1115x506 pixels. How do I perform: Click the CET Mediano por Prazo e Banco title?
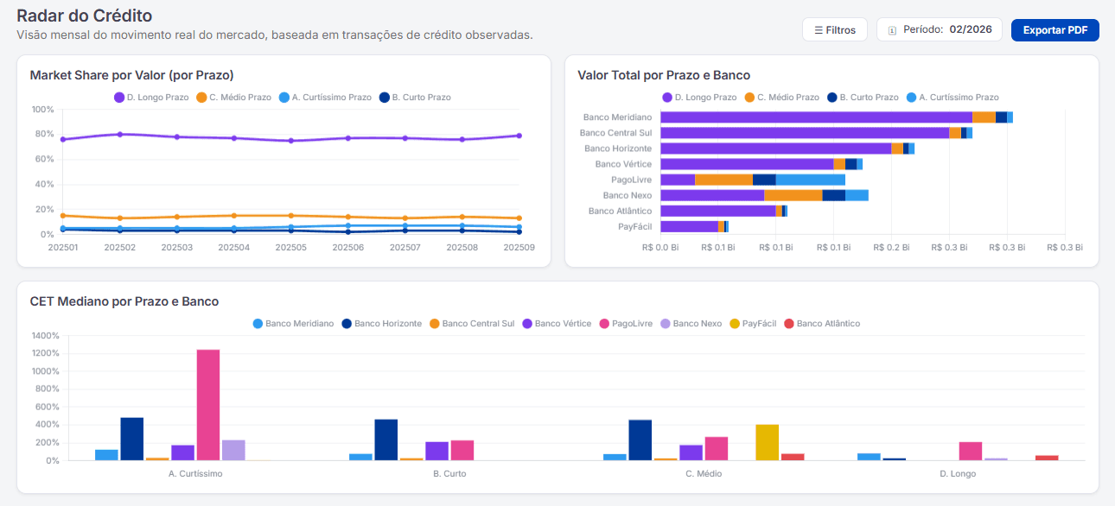(124, 301)
